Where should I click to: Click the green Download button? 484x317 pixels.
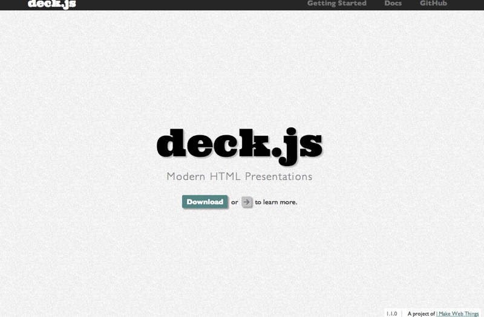click(x=204, y=202)
